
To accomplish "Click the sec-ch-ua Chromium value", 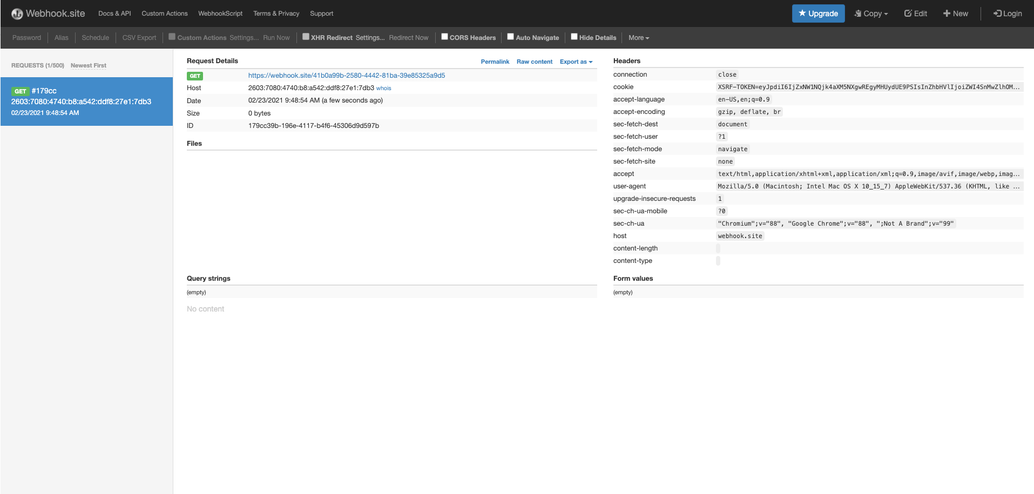I will 835,224.
